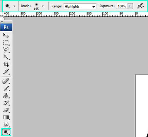Image resolution: width=148 pixels, height=137 pixels.
Task: Open the Exposure slider popup arrow
Action: point(130,6)
